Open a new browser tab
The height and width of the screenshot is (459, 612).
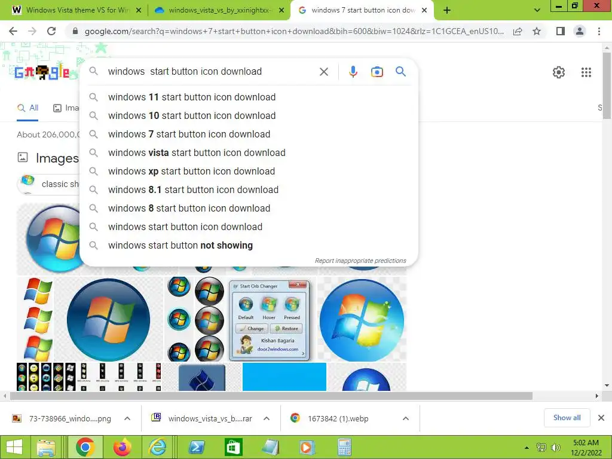click(x=447, y=11)
